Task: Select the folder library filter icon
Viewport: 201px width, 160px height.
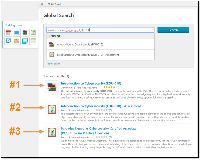Action: pyautogui.click(x=17, y=41)
